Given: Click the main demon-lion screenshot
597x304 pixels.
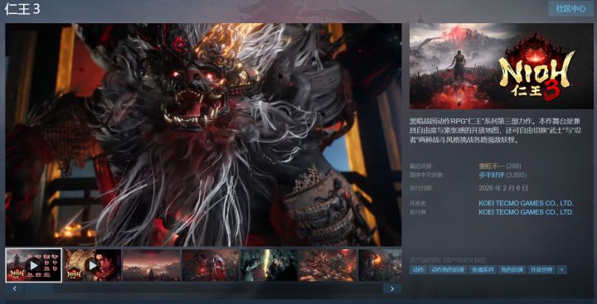Looking at the screenshot, I should coord(203,135).
